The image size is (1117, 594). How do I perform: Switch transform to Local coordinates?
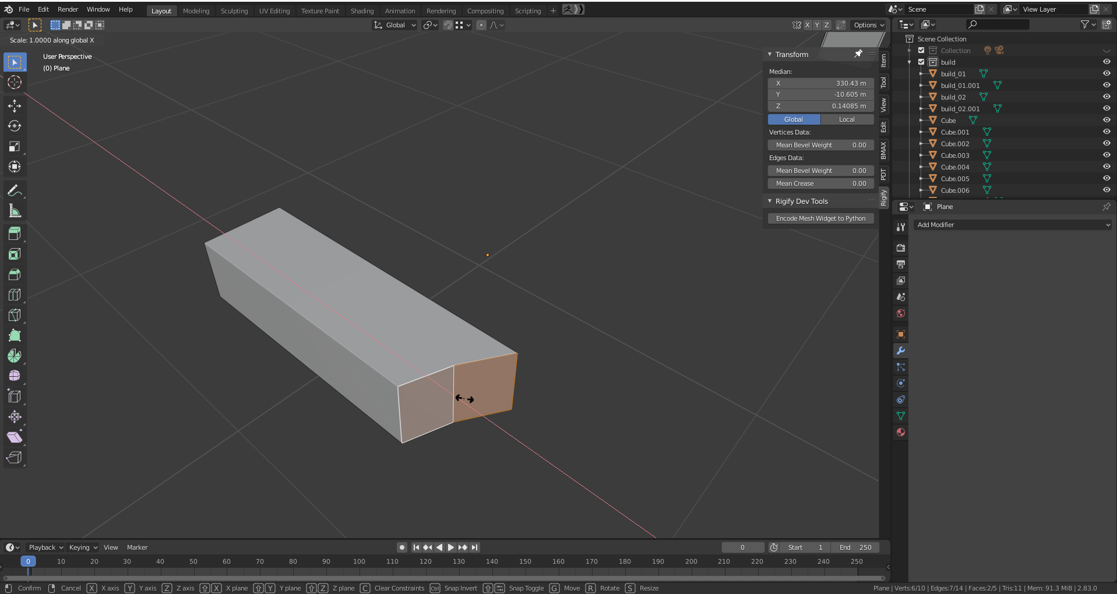coord(847,119)
